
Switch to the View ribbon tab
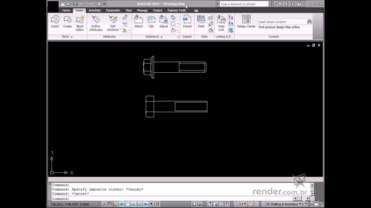click(129, 10)
